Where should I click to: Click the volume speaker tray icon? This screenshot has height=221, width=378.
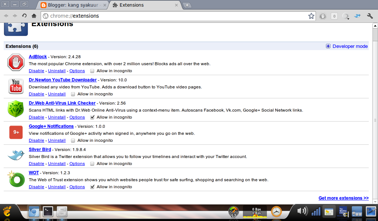[302, 211]
